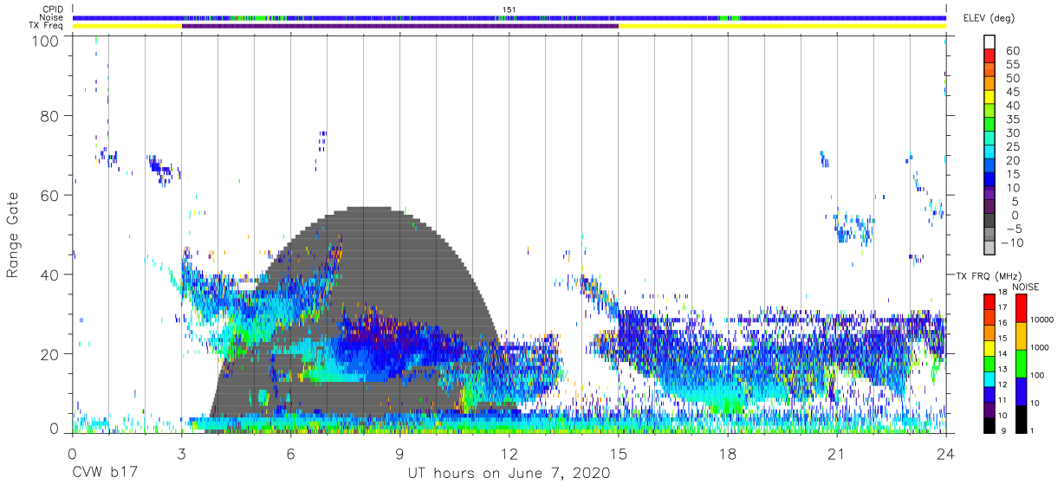Click the 'NOISE' legend title

[x=1025, y=287]
